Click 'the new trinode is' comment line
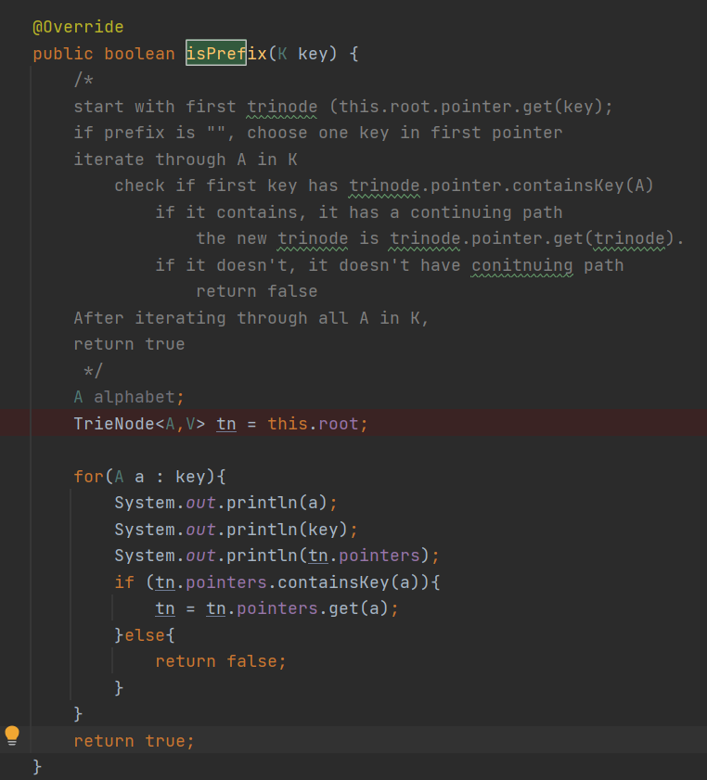The image size is (707, 780). point(440,238)
